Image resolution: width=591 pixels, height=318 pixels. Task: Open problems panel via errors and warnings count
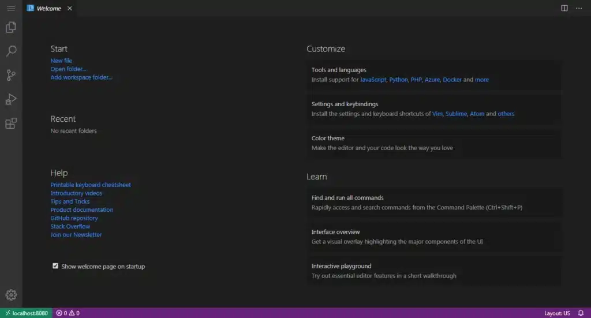[68, 313]
